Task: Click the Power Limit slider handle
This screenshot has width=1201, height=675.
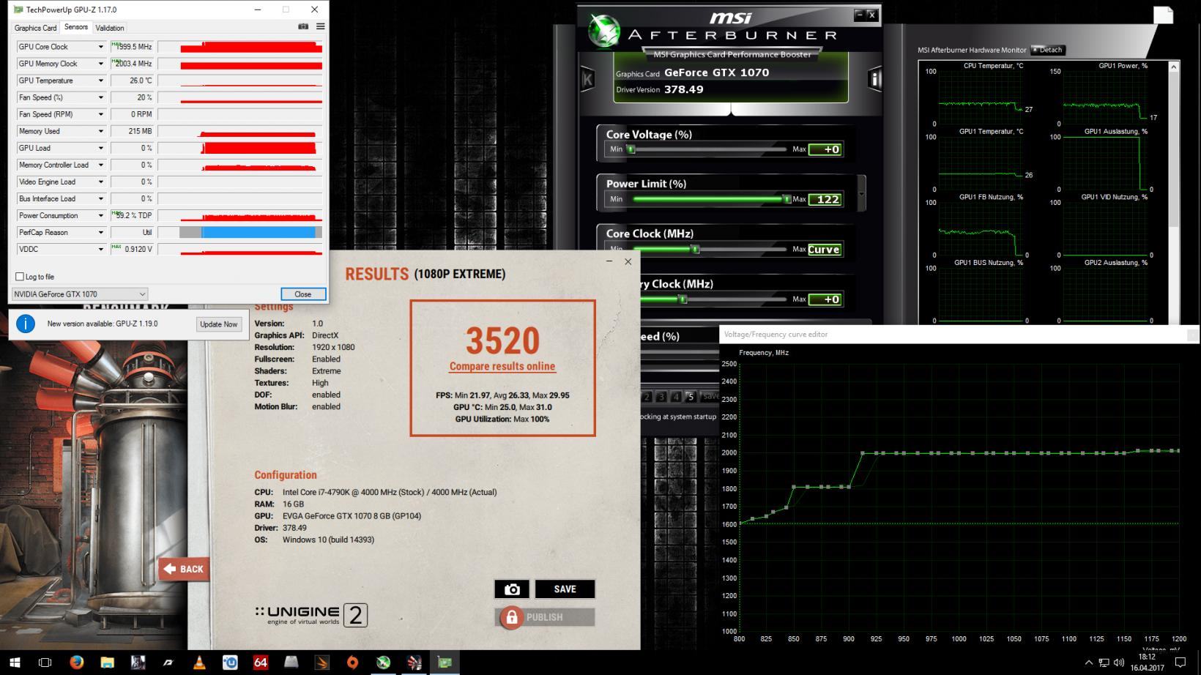Action: coord(787,199)
